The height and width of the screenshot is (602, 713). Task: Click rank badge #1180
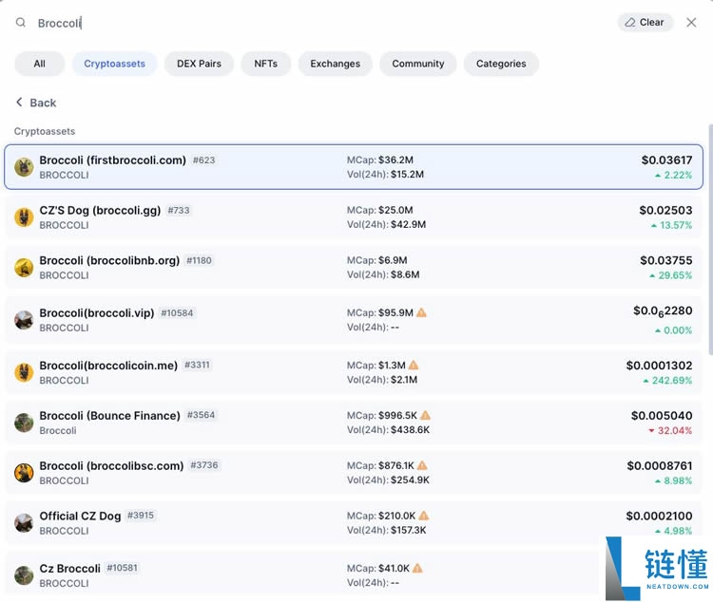point(200,260)
